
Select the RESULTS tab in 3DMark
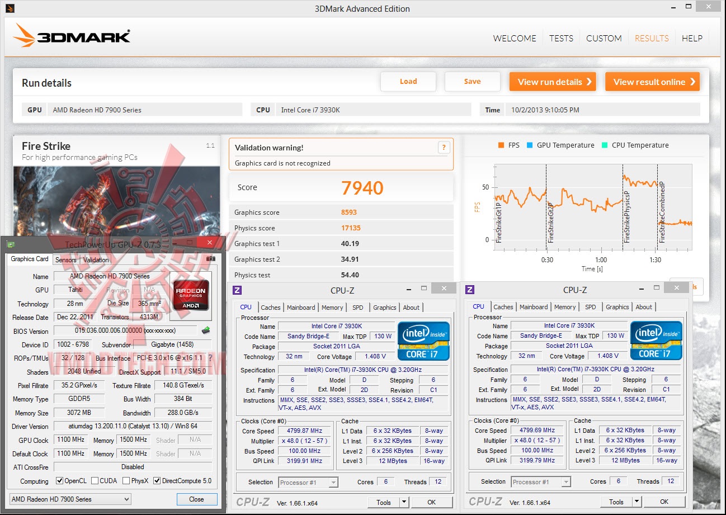pyautogui.click(x=652, y=38)
